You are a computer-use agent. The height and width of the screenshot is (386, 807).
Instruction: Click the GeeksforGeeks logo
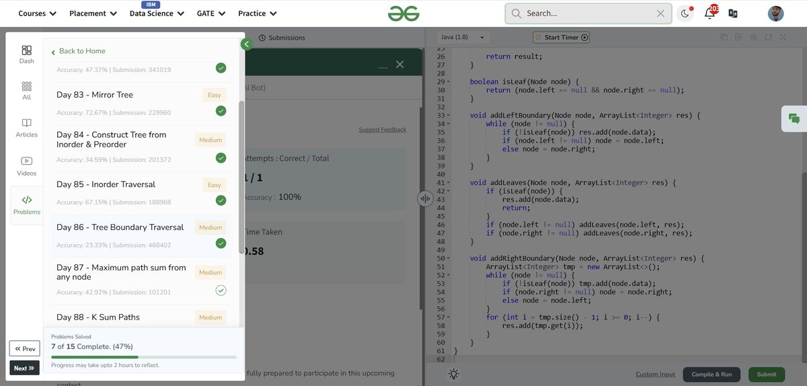(403, 13)
